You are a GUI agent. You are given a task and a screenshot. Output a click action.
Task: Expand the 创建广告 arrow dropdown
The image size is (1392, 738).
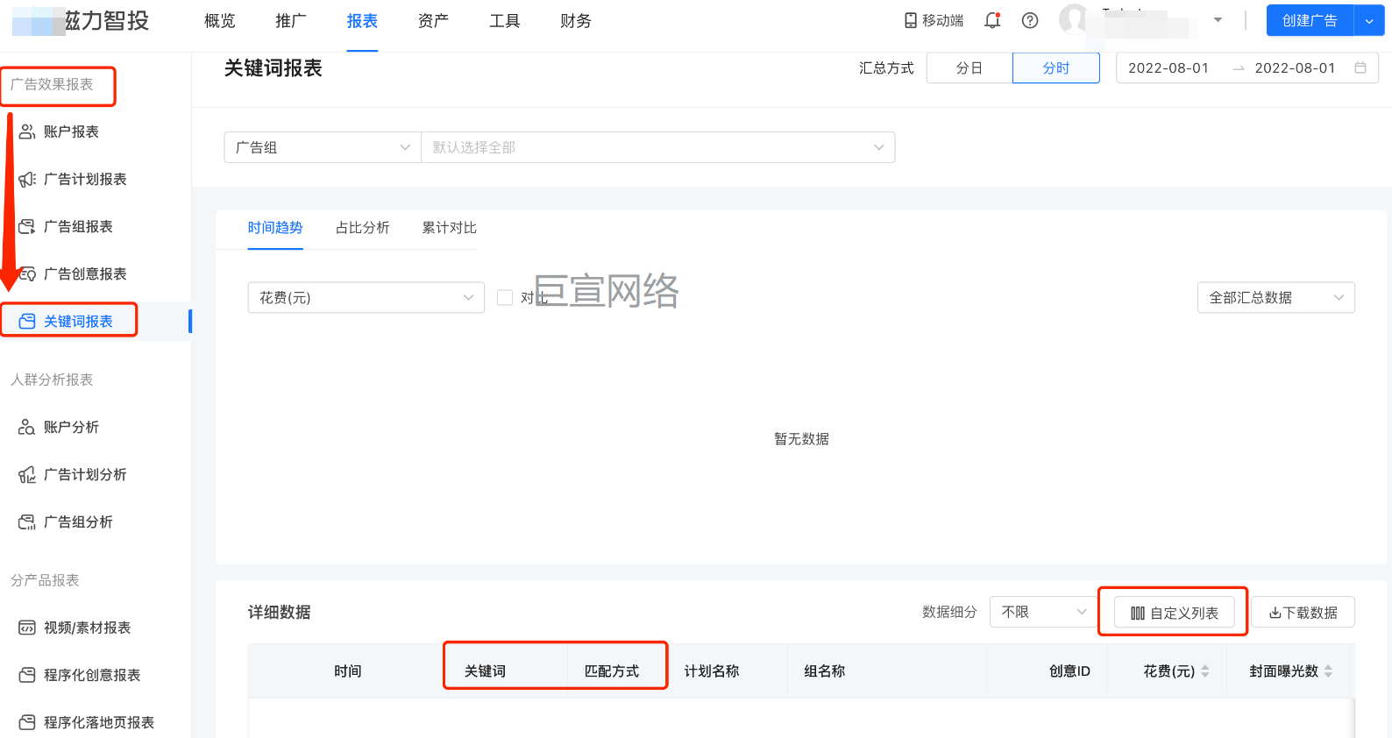click(x=1369, y=20)
